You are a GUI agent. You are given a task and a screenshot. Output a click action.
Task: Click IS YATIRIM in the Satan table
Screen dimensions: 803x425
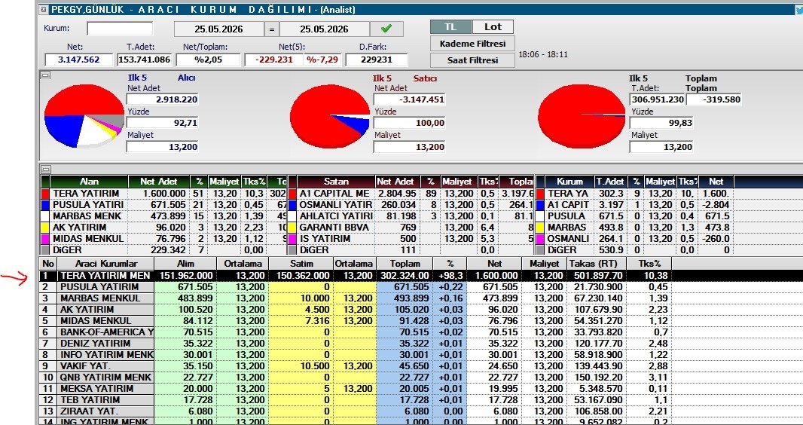coord(336,239)
